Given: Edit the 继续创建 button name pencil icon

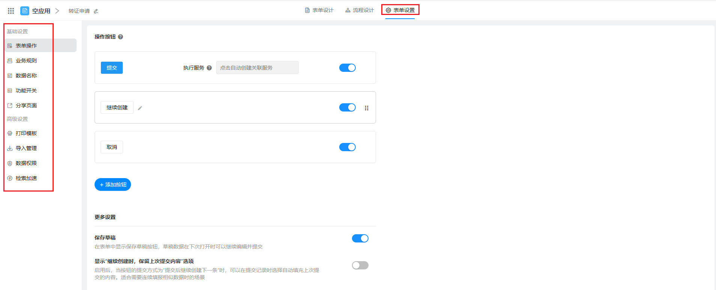Looking at the screenshot, I should 140,108.
